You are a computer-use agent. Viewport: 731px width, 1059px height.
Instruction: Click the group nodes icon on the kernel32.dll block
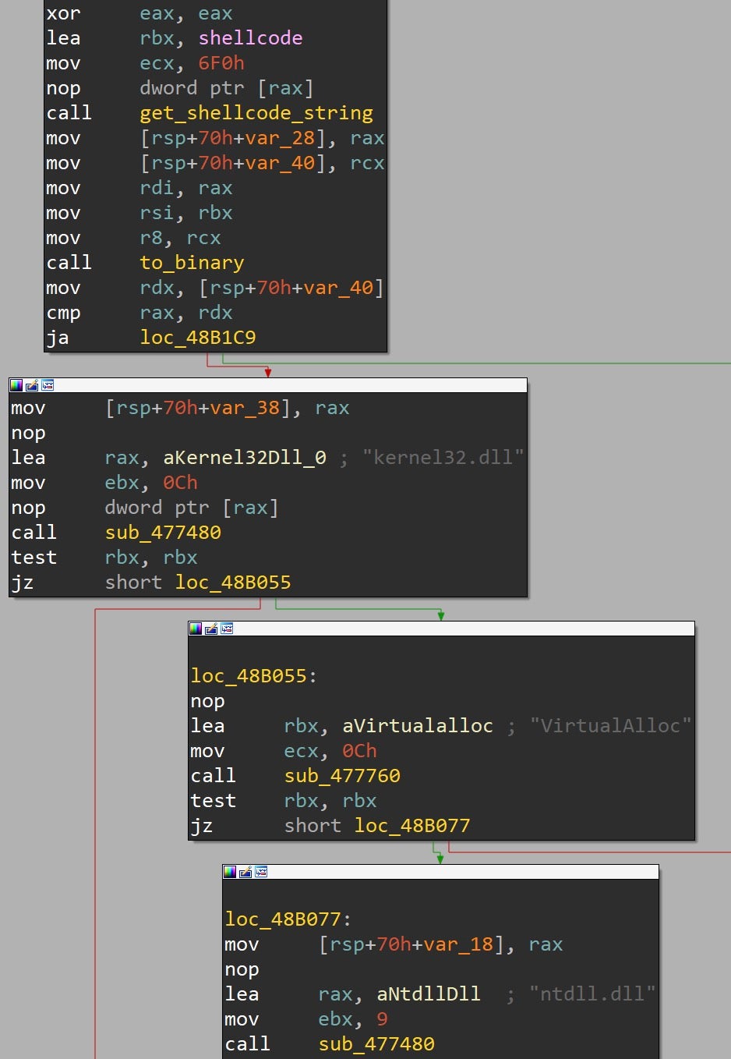48,385
